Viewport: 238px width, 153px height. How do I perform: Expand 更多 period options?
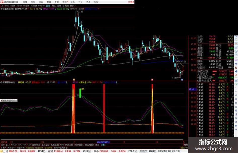(73, 6)
